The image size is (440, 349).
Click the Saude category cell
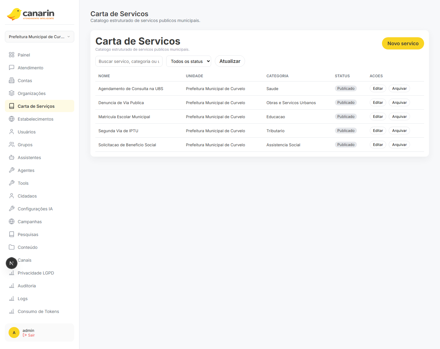tap(272, 89)
